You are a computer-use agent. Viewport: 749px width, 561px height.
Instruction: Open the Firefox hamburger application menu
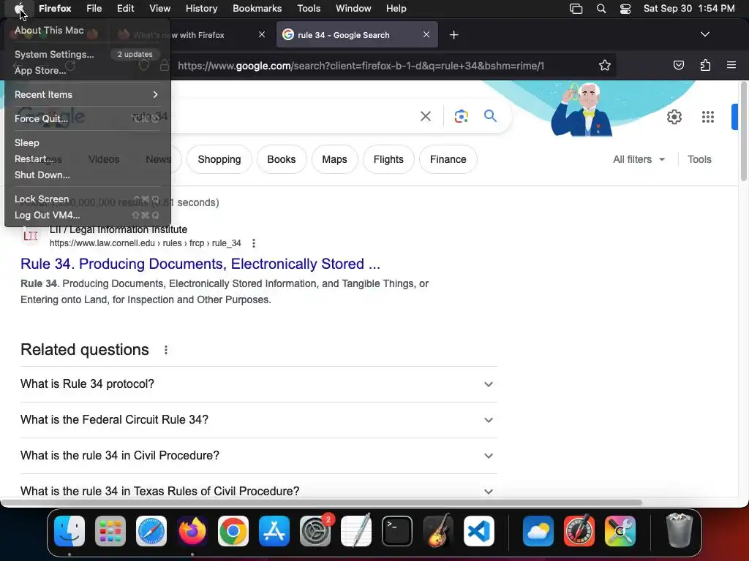(x=731, y=65)
